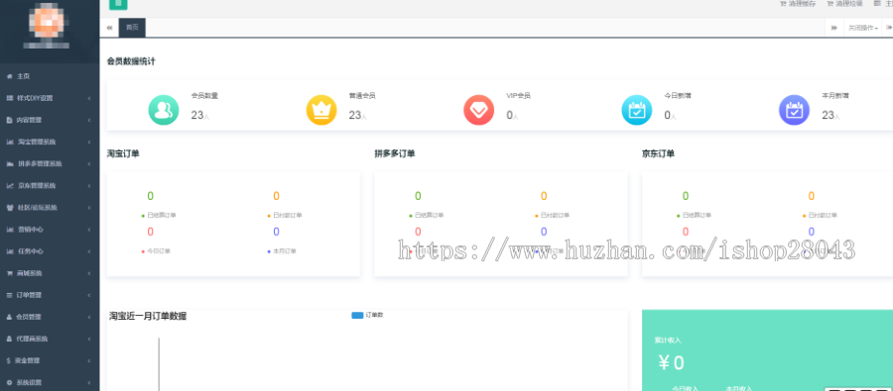Toggle the 订单数 chart legend

point(367,315)
